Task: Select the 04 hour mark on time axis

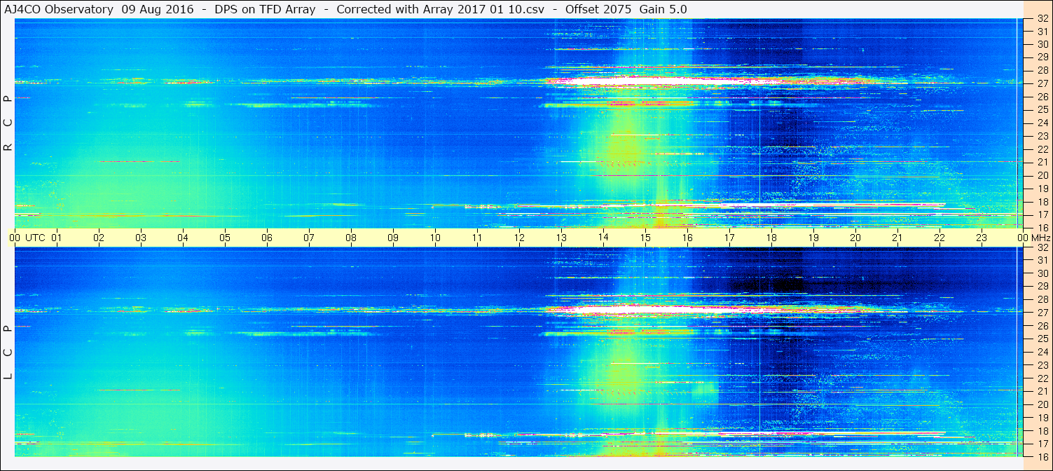Action: coord(183,238)
